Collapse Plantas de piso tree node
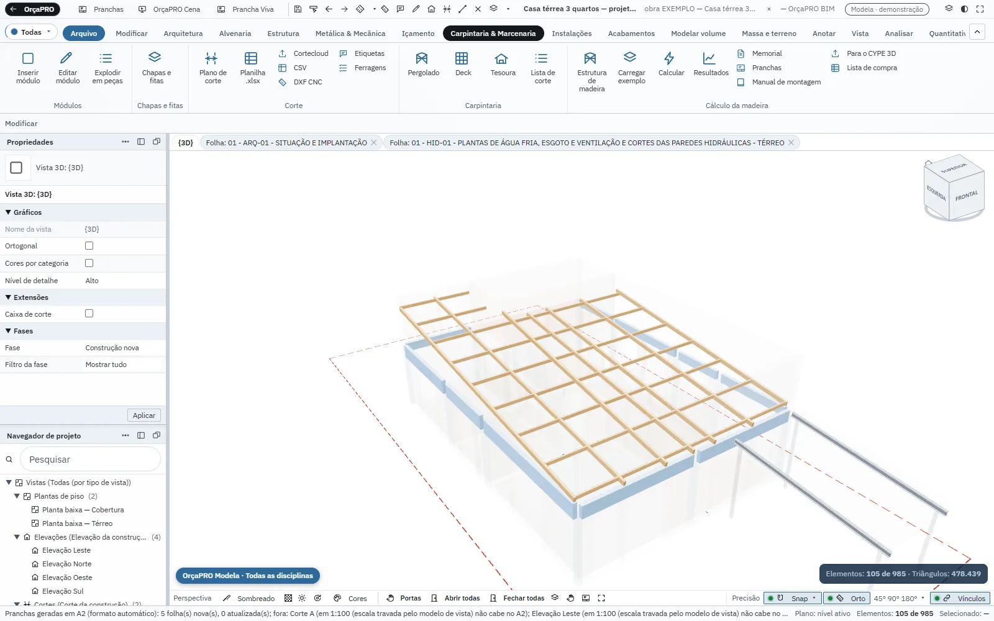994x621 pixels. (17, 496)
